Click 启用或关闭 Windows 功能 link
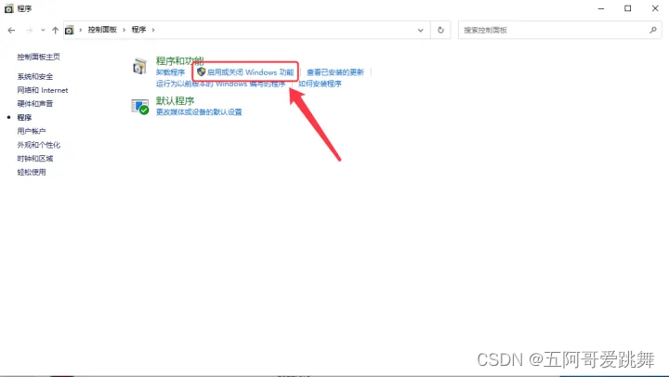The image size is (669, 377). pyautogui.click(x=251, y=72)
